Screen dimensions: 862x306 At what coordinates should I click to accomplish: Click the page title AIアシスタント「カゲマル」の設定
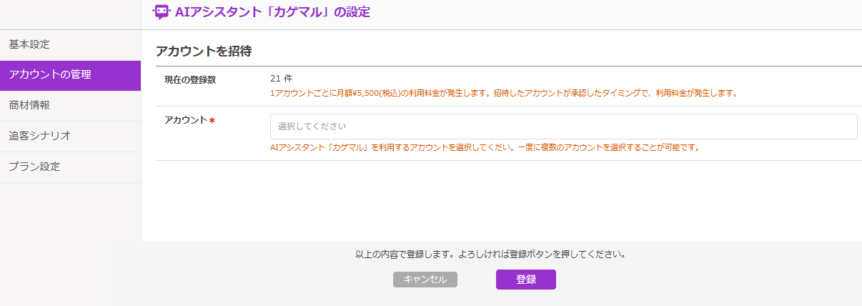[x=272, y=11]
